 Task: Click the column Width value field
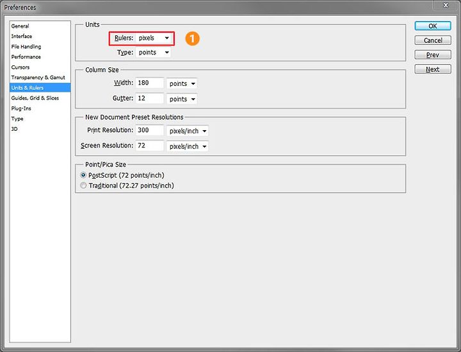(150, 83)
